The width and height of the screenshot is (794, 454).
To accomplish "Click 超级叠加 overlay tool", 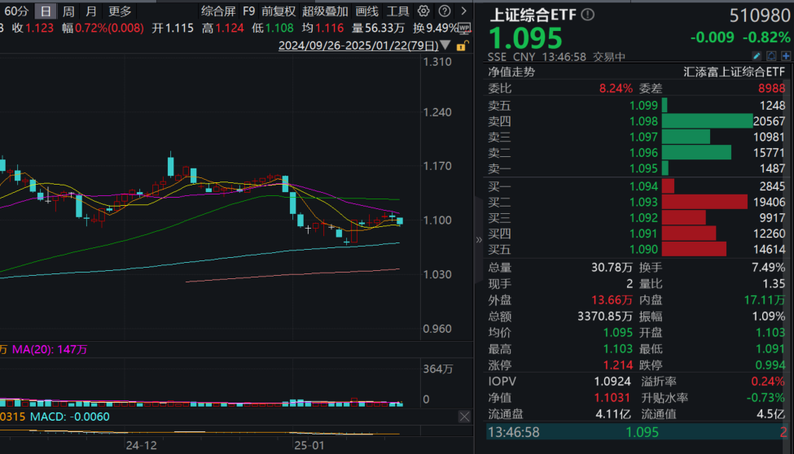I will pyautogui.click(x=325, y=11).
